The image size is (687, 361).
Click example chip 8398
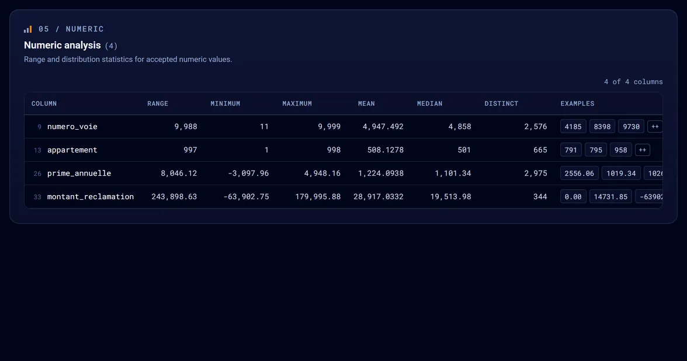coord(602,127)
